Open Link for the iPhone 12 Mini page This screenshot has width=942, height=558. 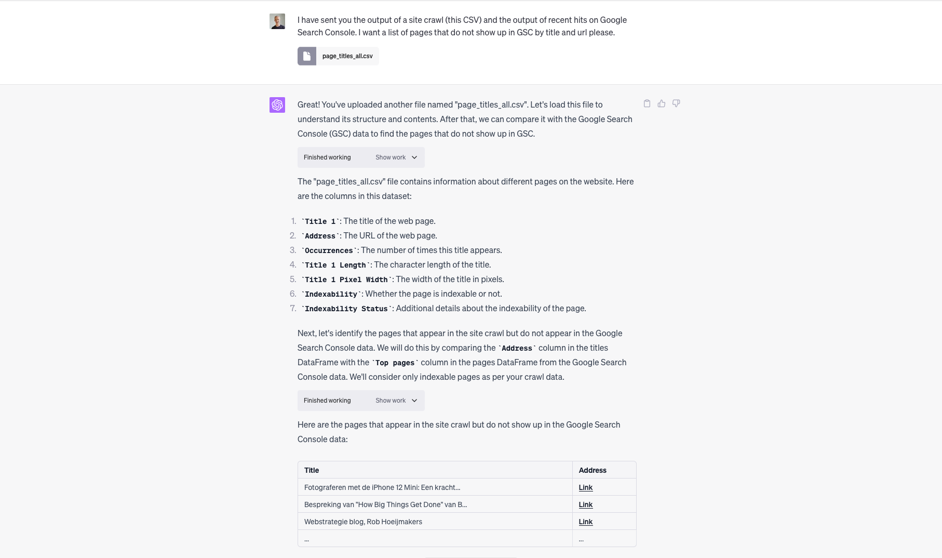[586, 487]
